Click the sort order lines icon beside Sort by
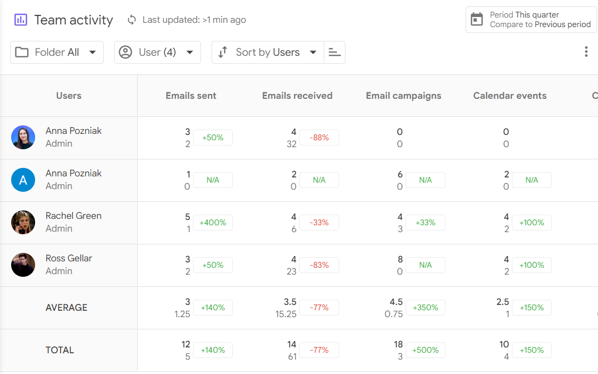598x374 pixels. click(335, 52)
